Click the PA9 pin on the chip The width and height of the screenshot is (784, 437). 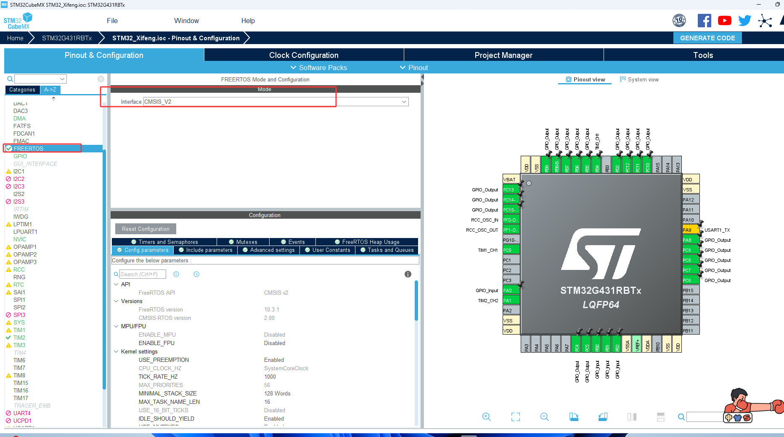tap(691, 230)
